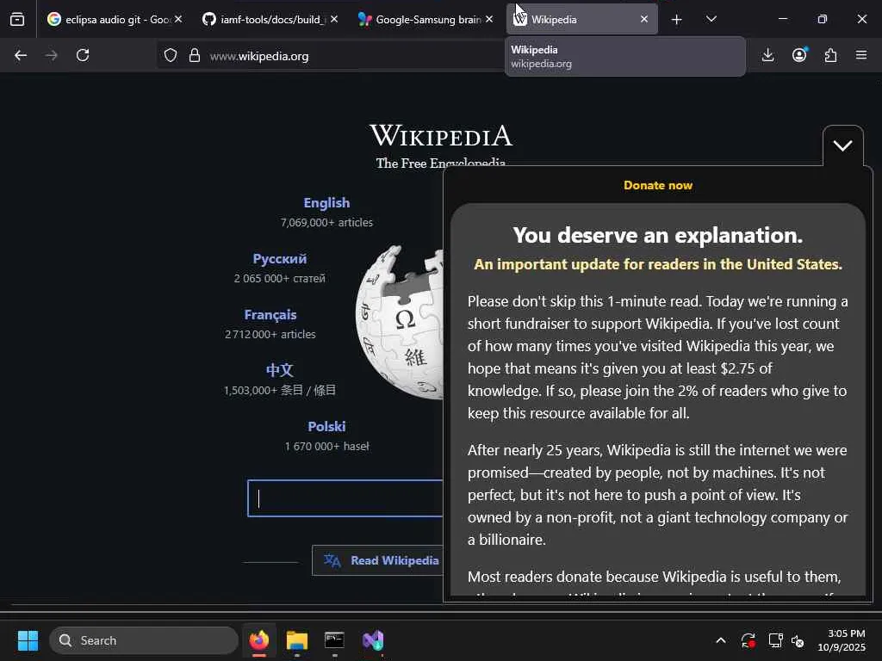Open English Wikipedia link
The width and height of the screenshot is (882, 661).
coord(326,203)
